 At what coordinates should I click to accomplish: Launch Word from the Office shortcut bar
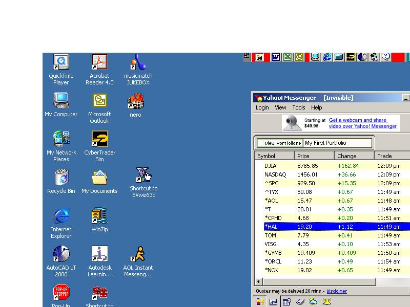coord(275,57)
